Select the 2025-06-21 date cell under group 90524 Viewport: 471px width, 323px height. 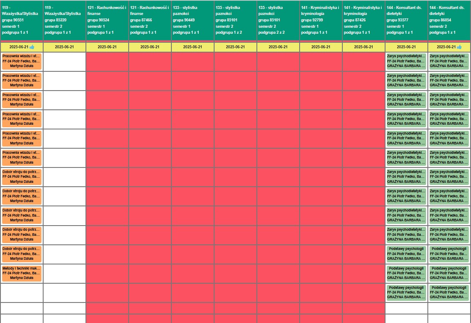tap(107, 47)
